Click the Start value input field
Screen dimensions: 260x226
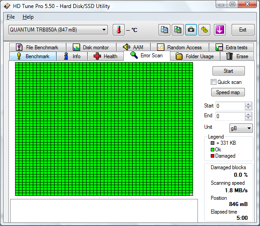click(x=230, y=106)
